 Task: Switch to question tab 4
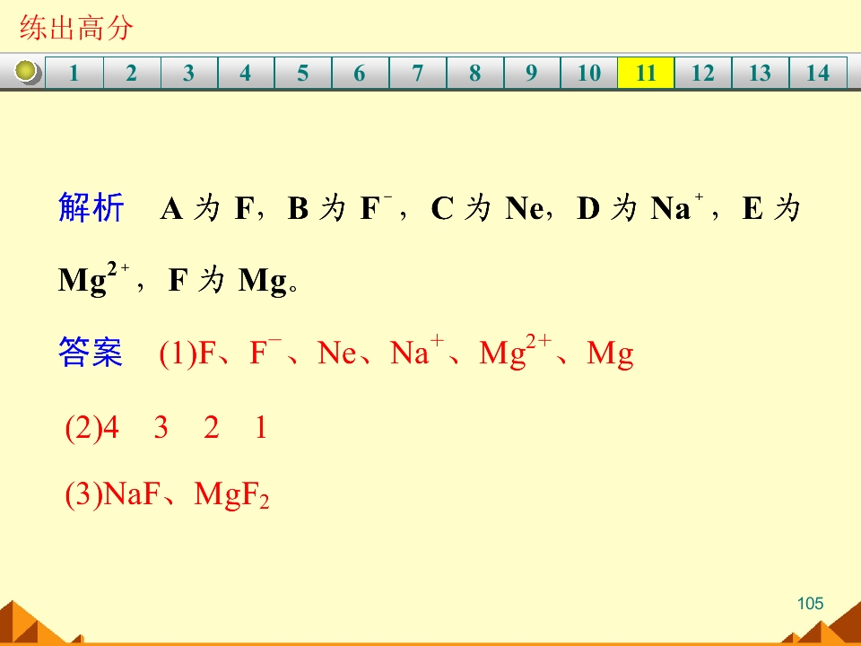[246, 73]
